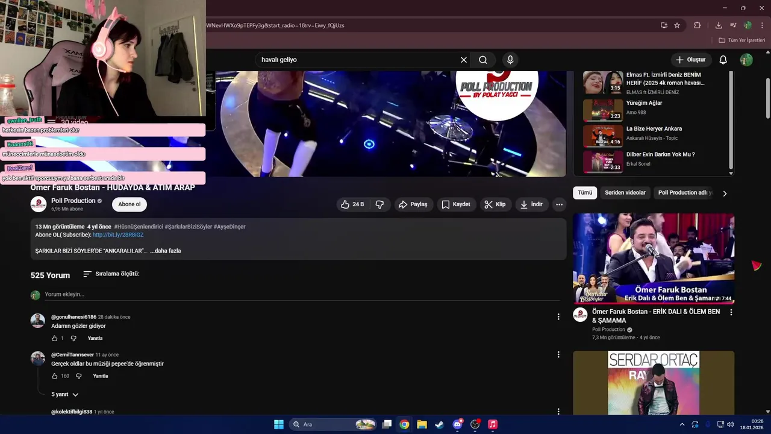The height and width of the screenshot is (434, 771).
Task: Open File Explorer from the taskbar
Action: pyautogui.click(x=422, y=424)
